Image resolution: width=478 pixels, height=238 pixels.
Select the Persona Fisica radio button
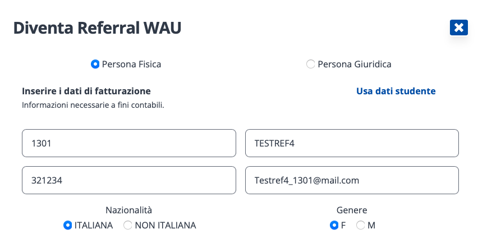click(95, 65)
